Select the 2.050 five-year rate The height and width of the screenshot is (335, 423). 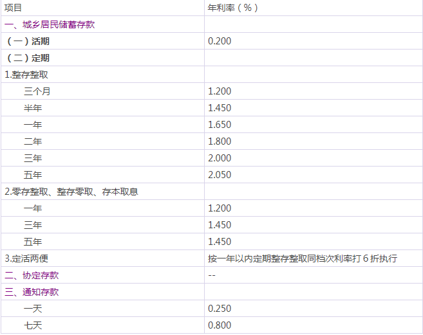(x=219, y=175)
